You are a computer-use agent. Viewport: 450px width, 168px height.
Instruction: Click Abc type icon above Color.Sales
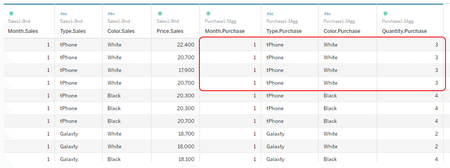click(x=111, y=13)
